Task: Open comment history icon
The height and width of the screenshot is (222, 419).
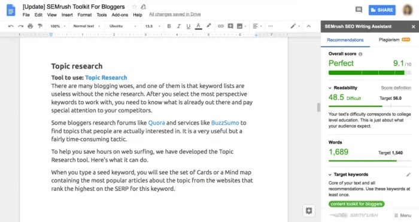Action: 359,10
